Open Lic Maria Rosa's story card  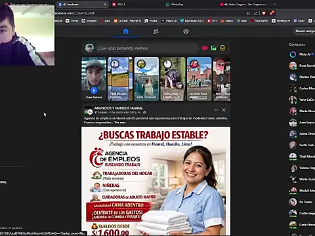[199, 79]
